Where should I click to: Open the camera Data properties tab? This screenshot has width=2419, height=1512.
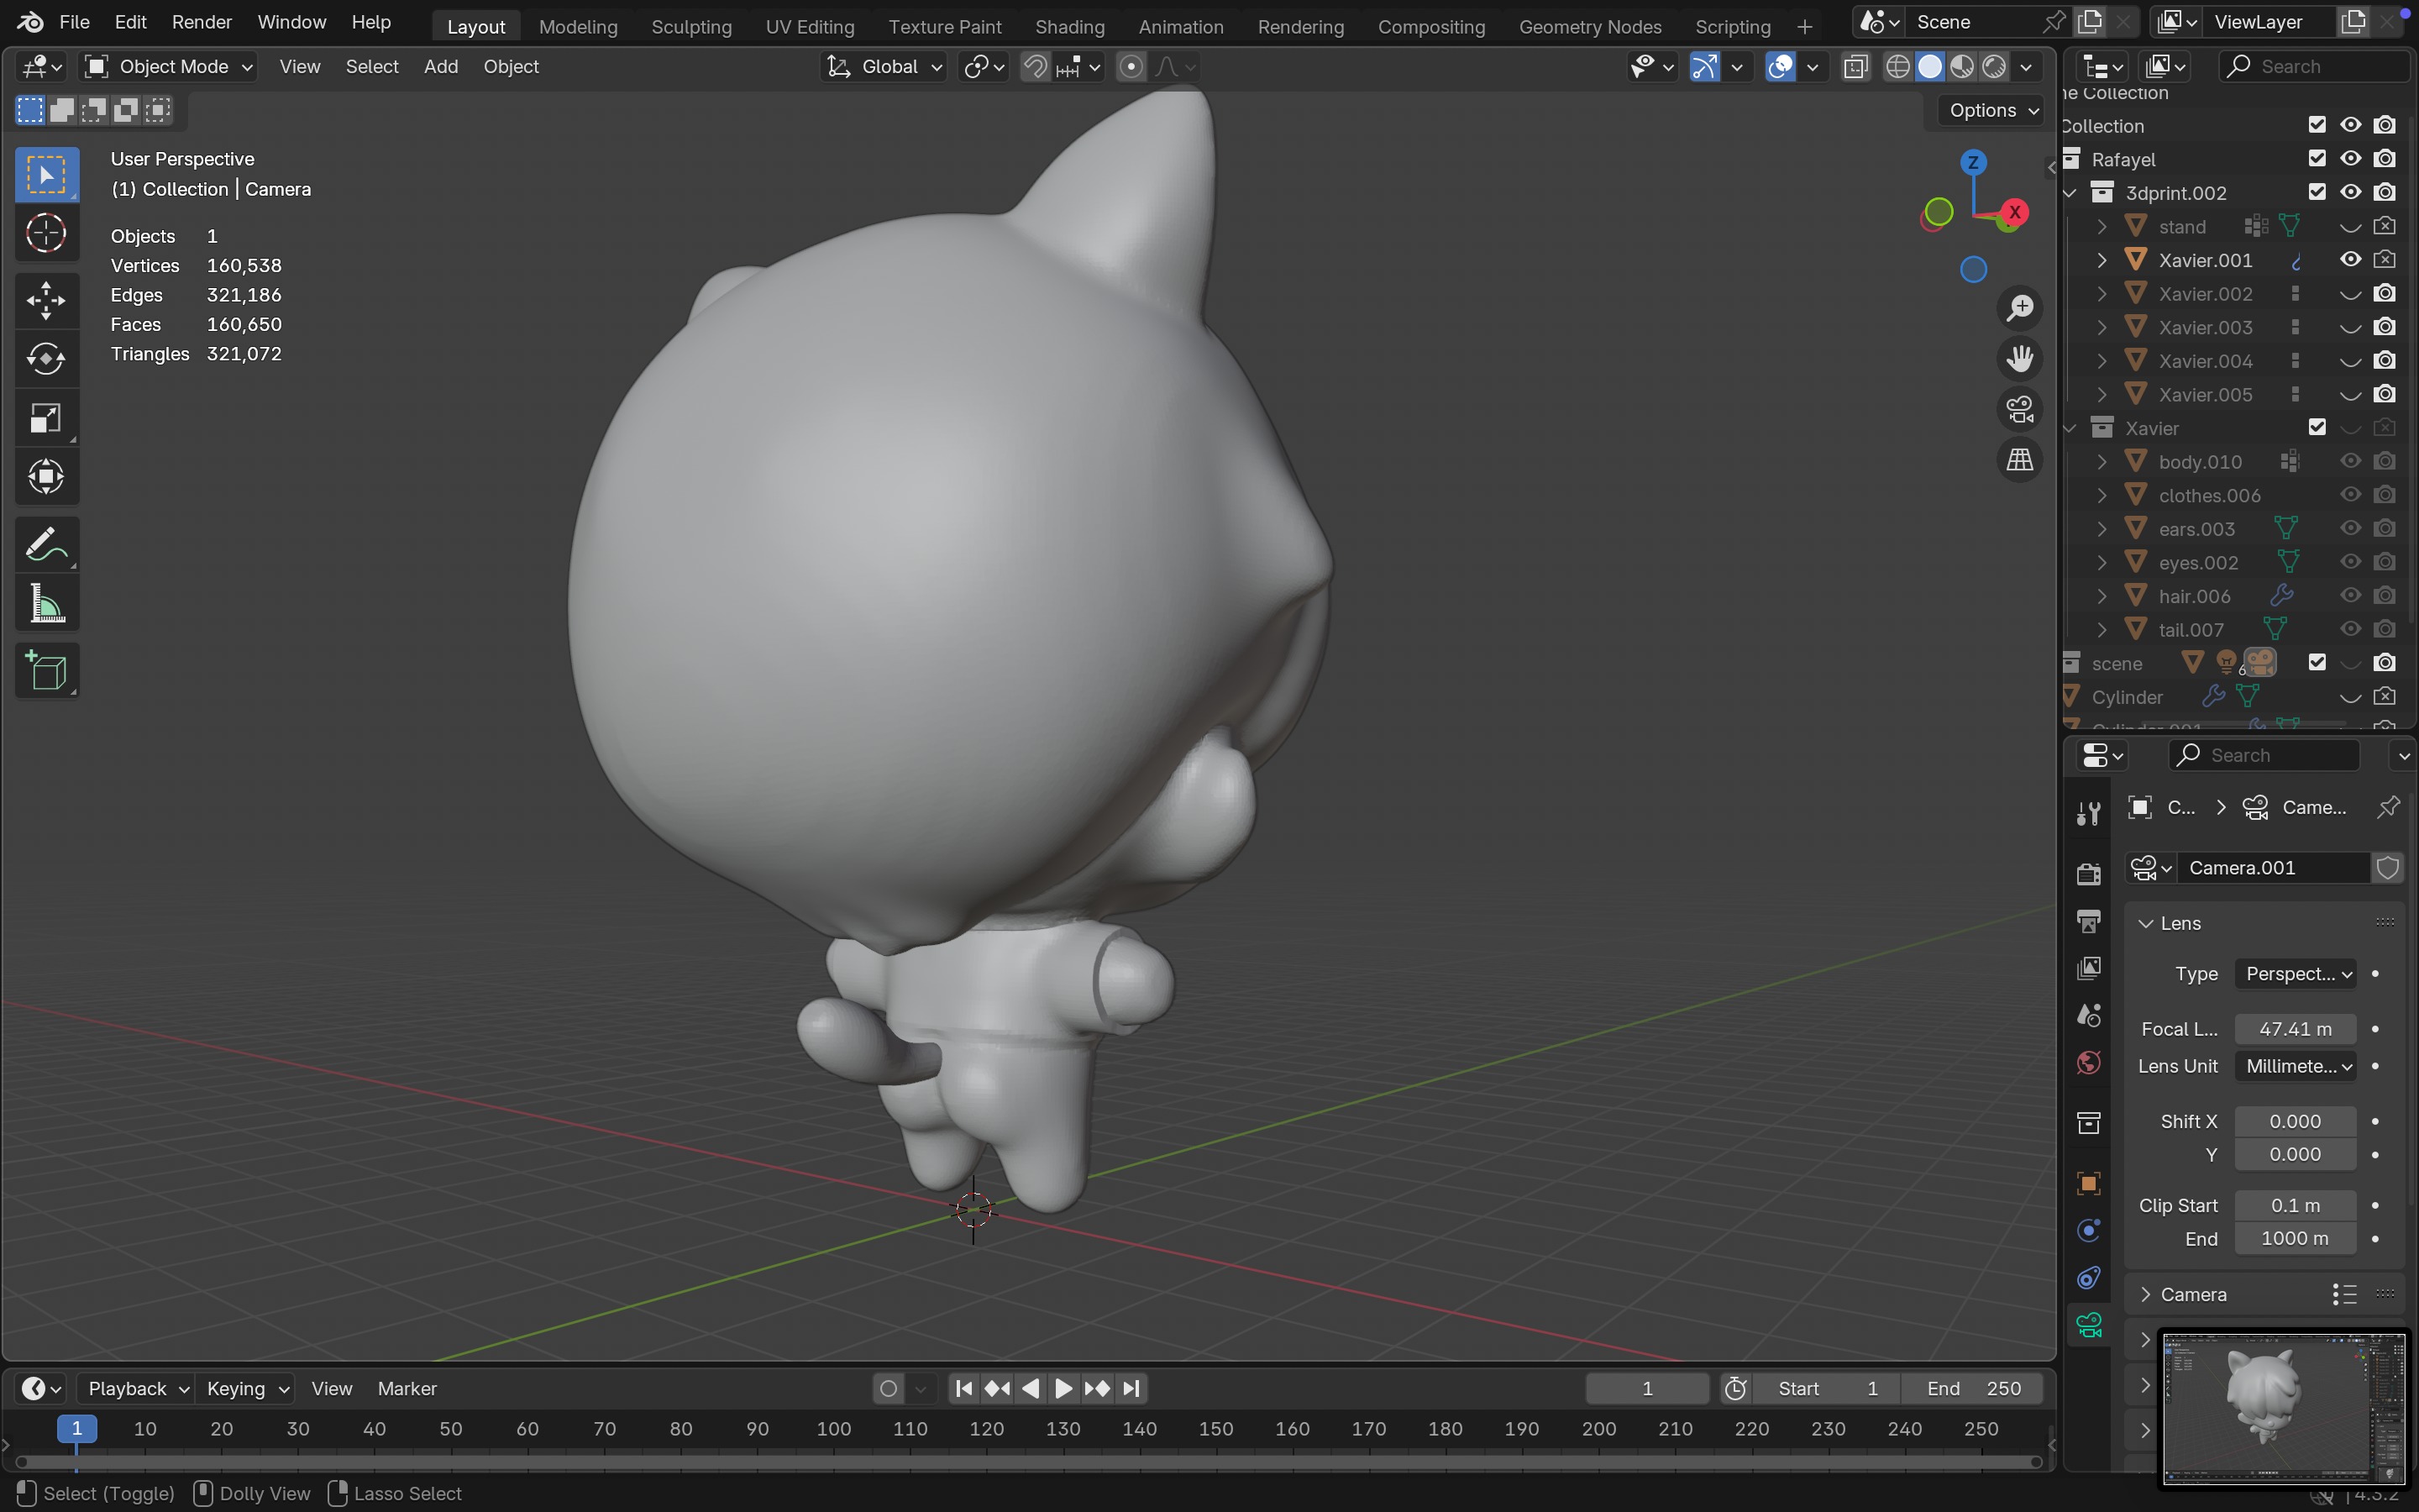click(x=2088, y=1326)
